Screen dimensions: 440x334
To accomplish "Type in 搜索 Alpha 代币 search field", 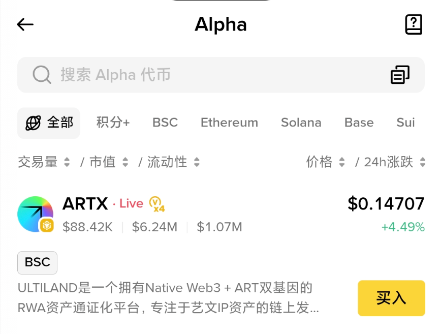I will [203, 75].
